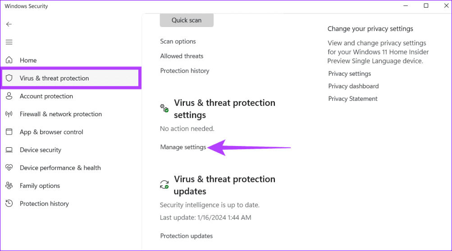Click the Device performance heart icon
Viewport: 452px width, 251px height.
click(9, 168)
